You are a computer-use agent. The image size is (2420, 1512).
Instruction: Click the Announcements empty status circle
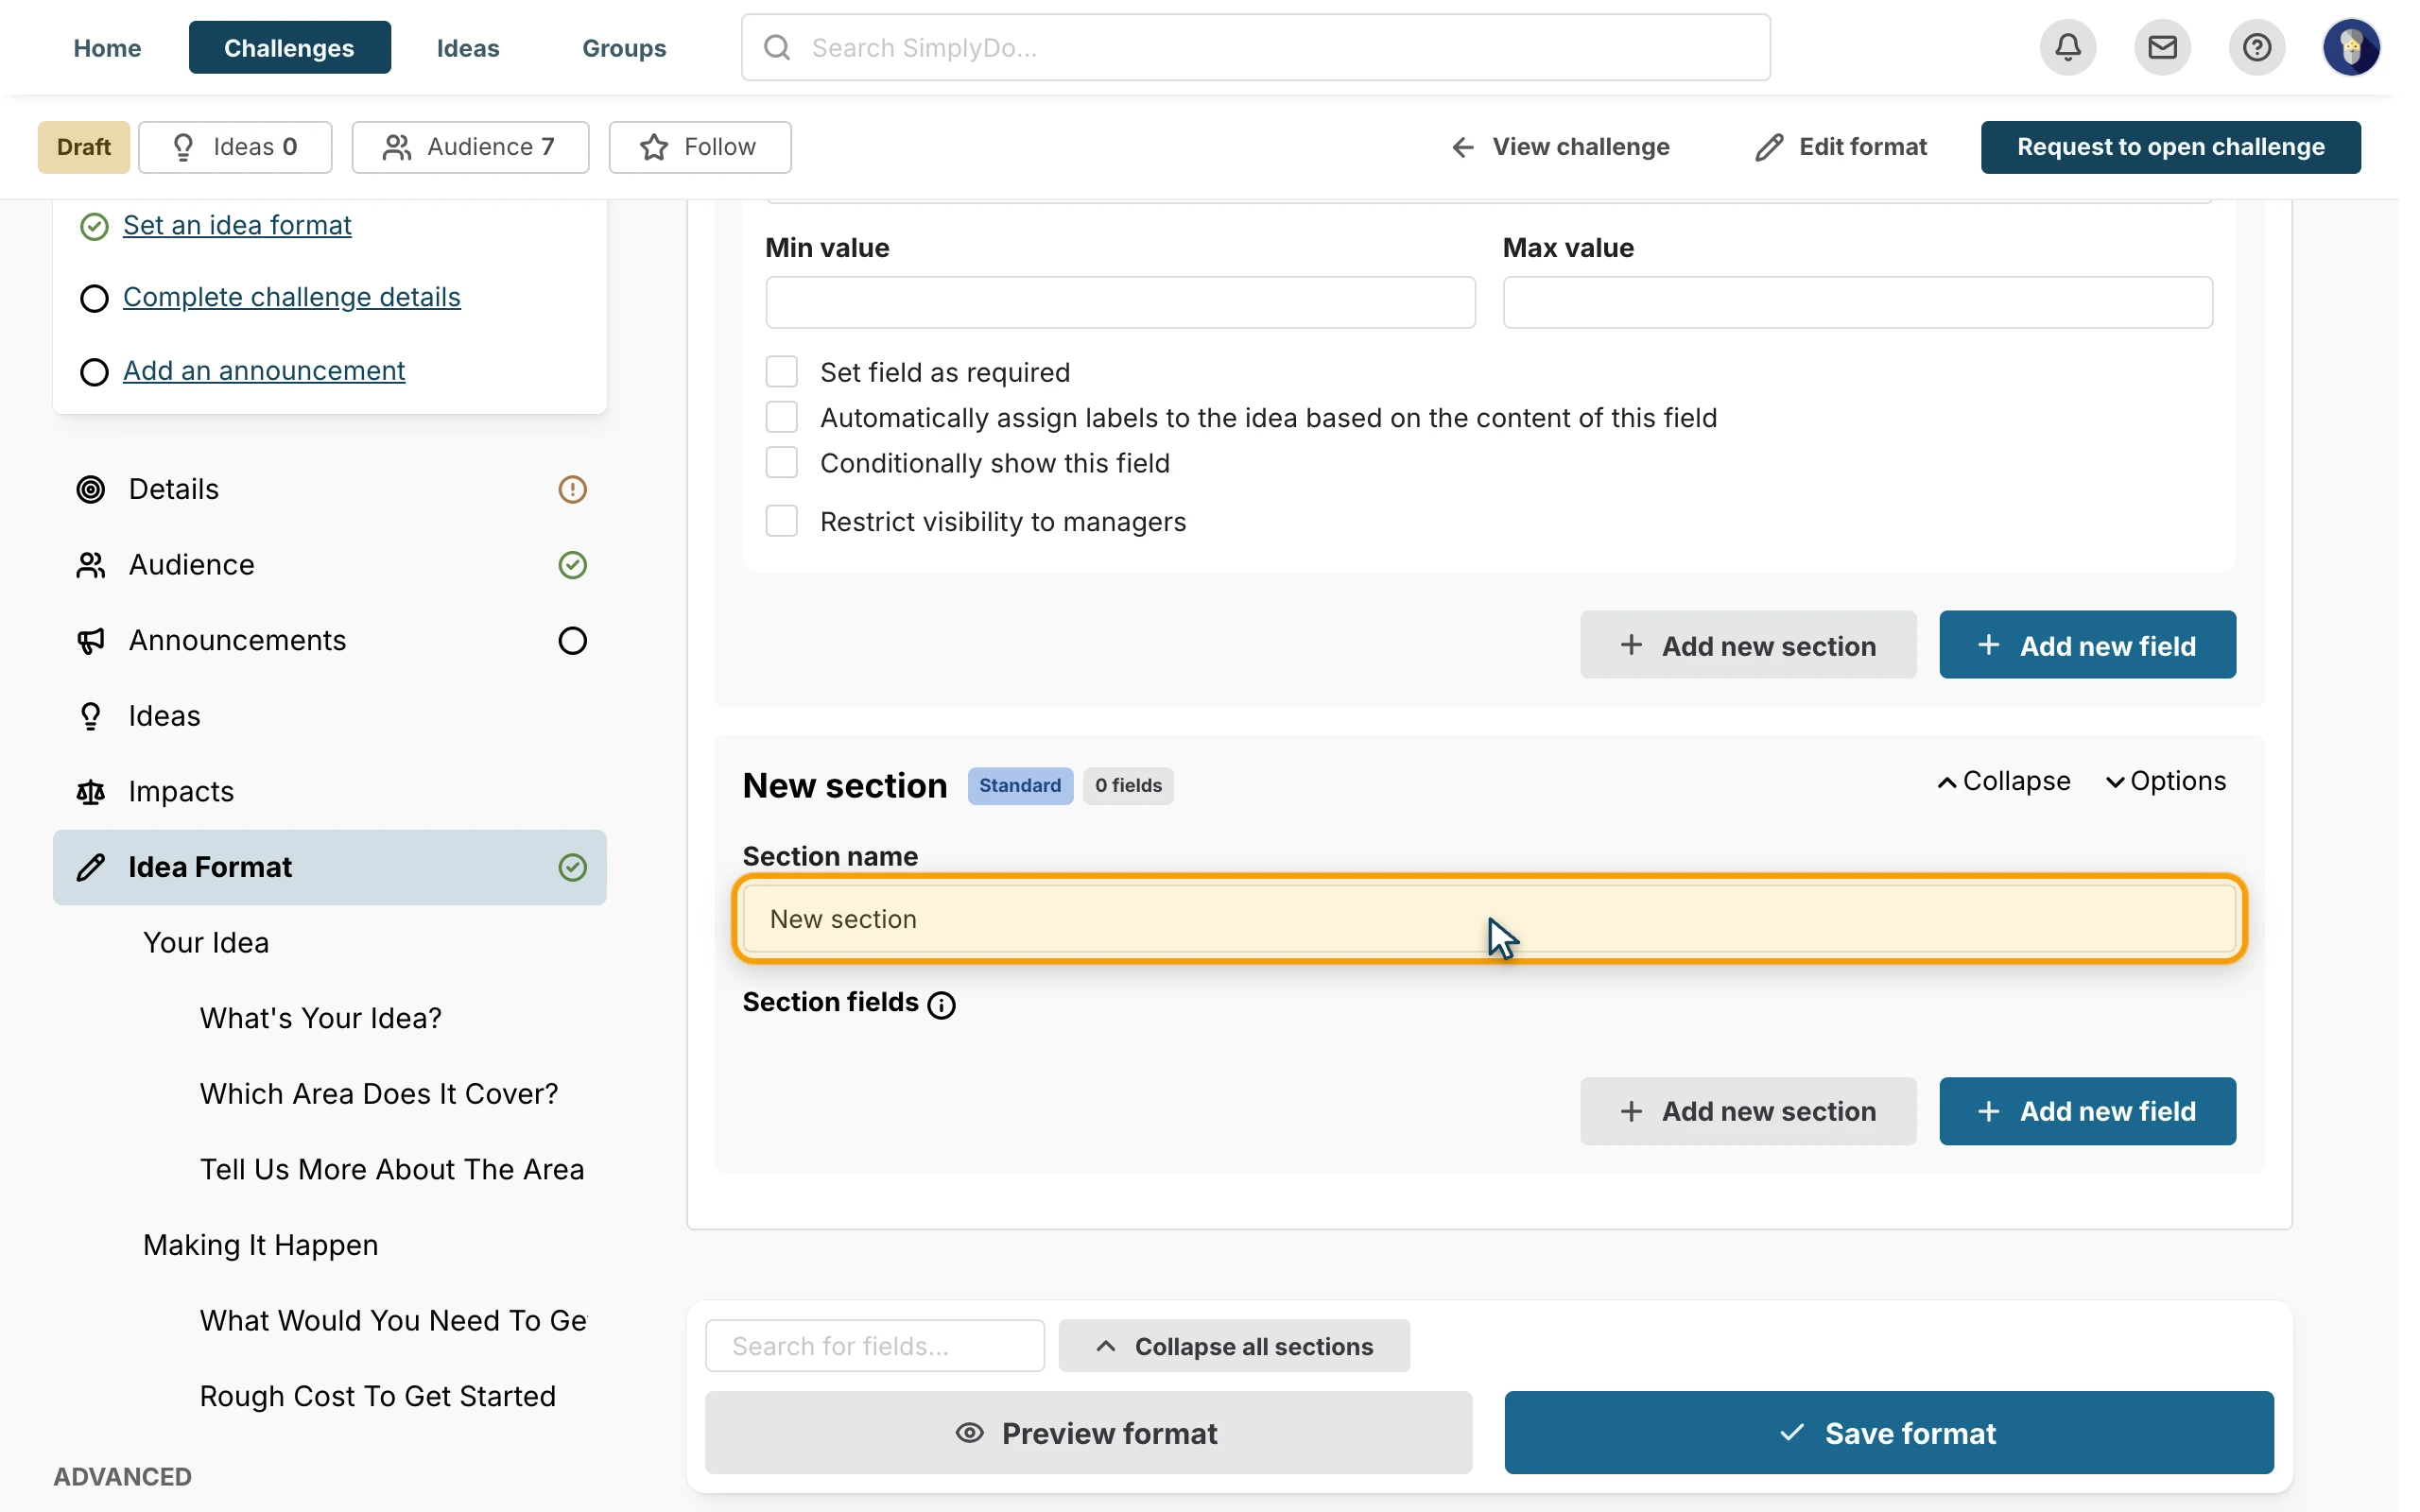point(572,640)
